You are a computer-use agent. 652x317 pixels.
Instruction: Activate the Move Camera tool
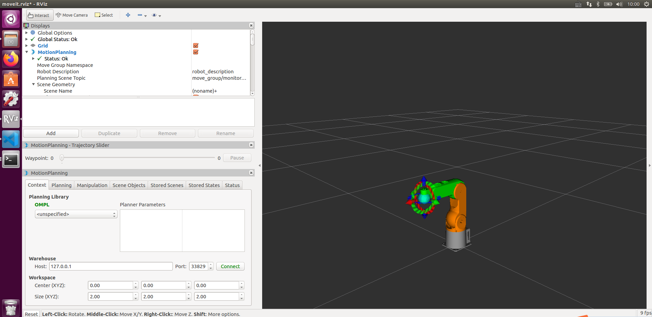click(72, 15)
